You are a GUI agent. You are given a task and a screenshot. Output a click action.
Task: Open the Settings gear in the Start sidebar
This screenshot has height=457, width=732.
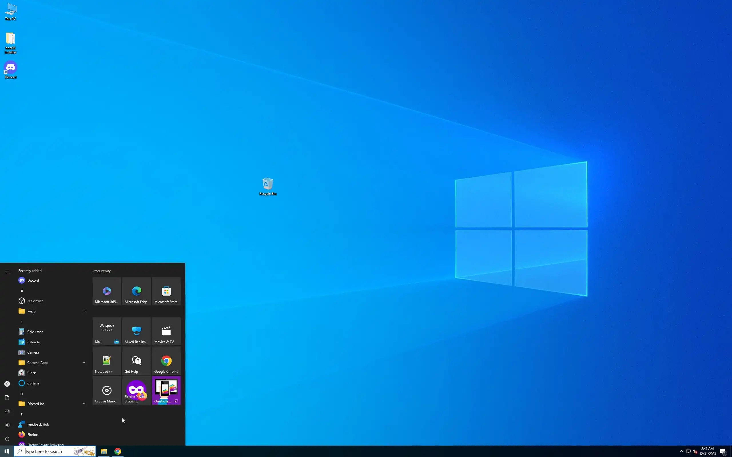[x=7, y=425]
